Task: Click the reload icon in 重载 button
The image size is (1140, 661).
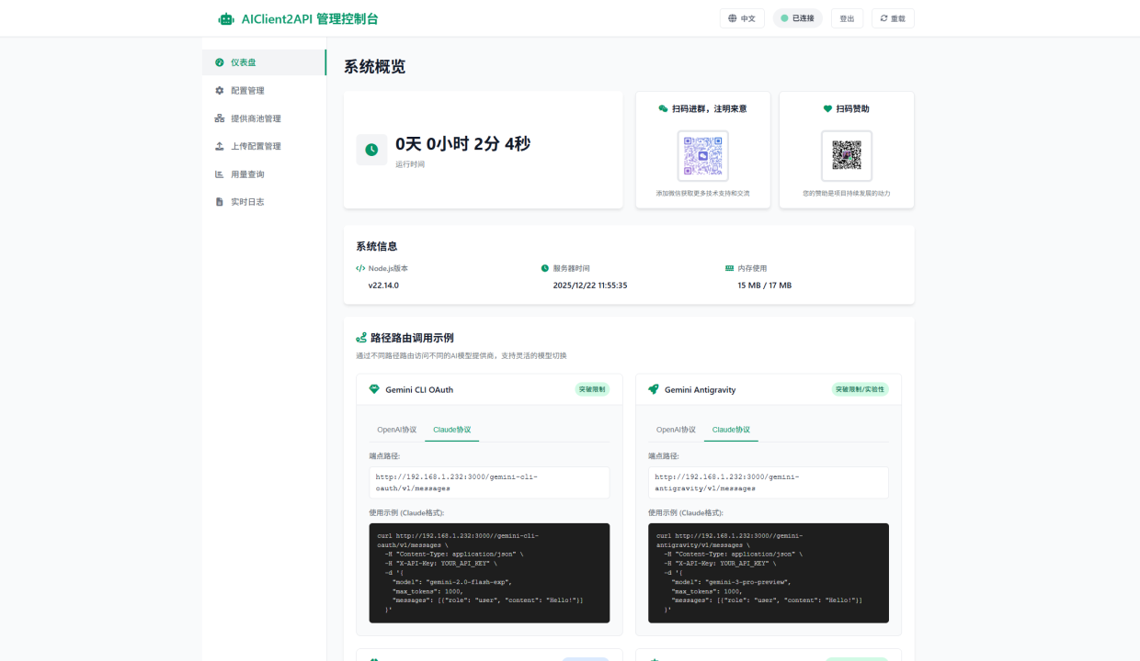Action: coord(885,18)
